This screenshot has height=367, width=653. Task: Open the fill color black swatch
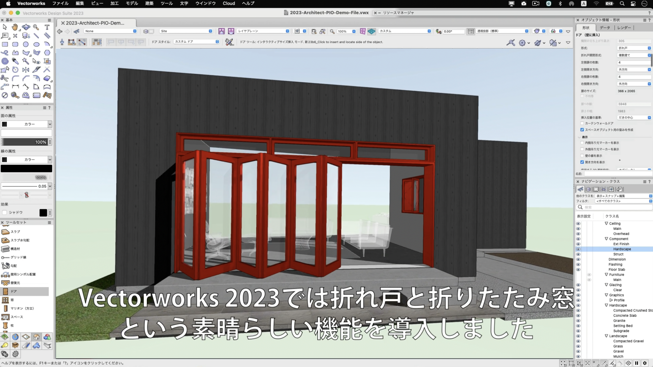[5, 124]
